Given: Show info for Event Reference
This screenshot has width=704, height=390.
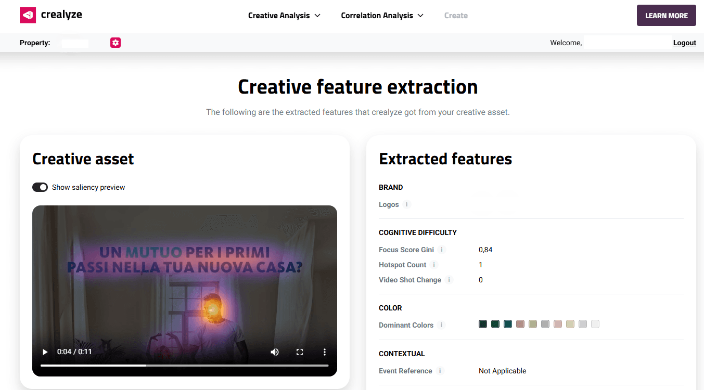Looking at the screenshot, I should [440, 371].
